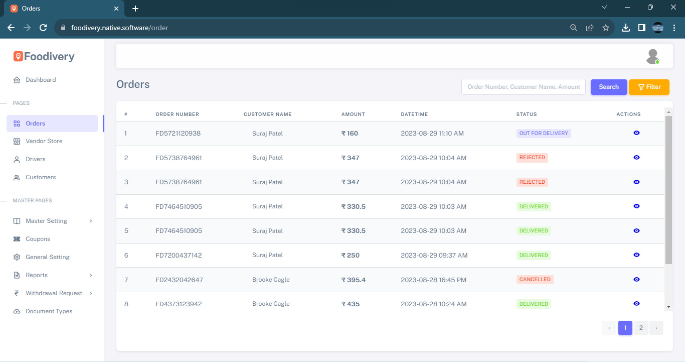The height and width of the screenshot is (362, 685).
Task: View row 2 rejected order eye icon
Action: (636, 158)
